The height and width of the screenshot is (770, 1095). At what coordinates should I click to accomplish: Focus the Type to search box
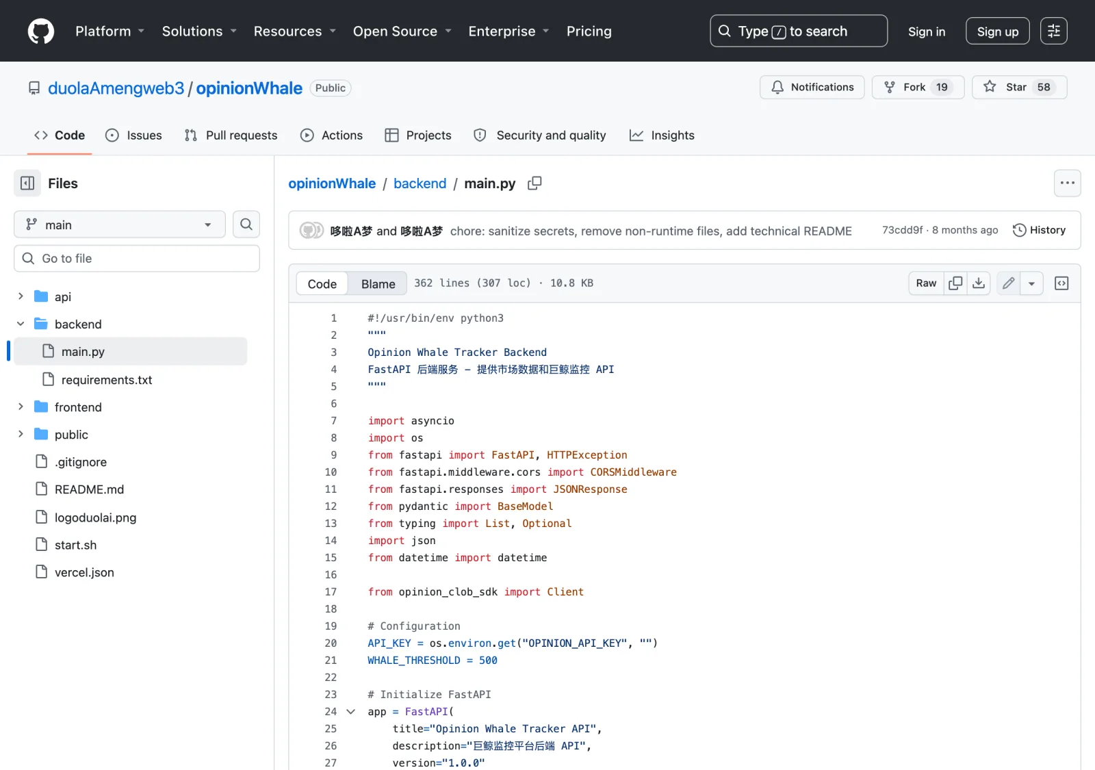pos(799,31)
